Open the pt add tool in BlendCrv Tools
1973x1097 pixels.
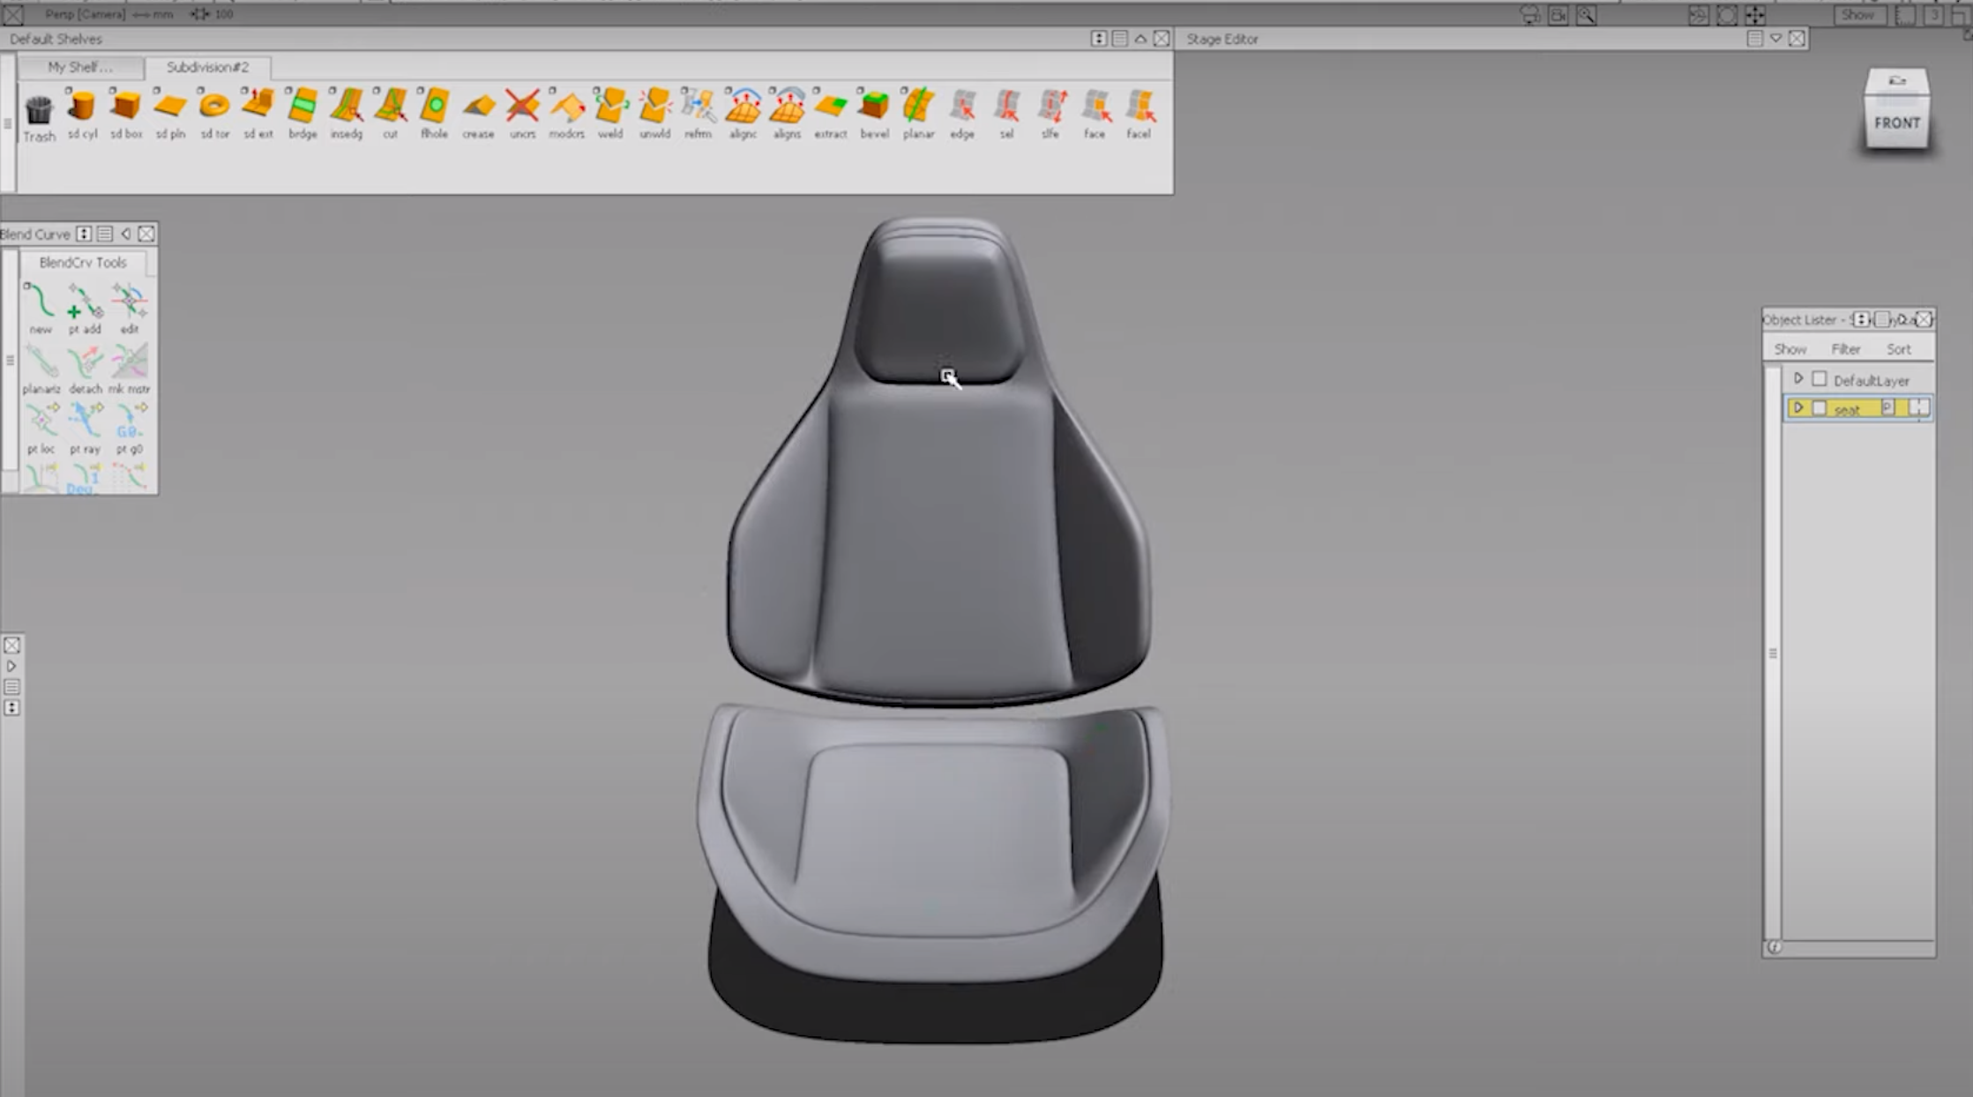tap(85, 304)
